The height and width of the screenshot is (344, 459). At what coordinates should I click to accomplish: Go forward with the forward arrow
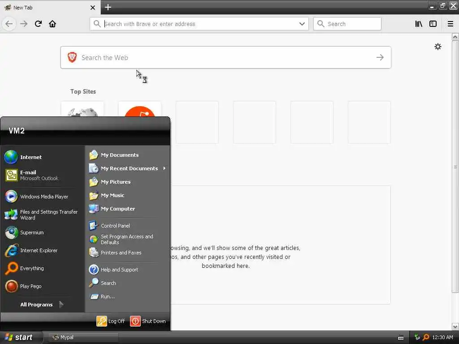24,24
